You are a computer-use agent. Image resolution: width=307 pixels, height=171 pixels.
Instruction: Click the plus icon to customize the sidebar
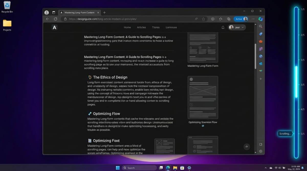tap(260, 79)
